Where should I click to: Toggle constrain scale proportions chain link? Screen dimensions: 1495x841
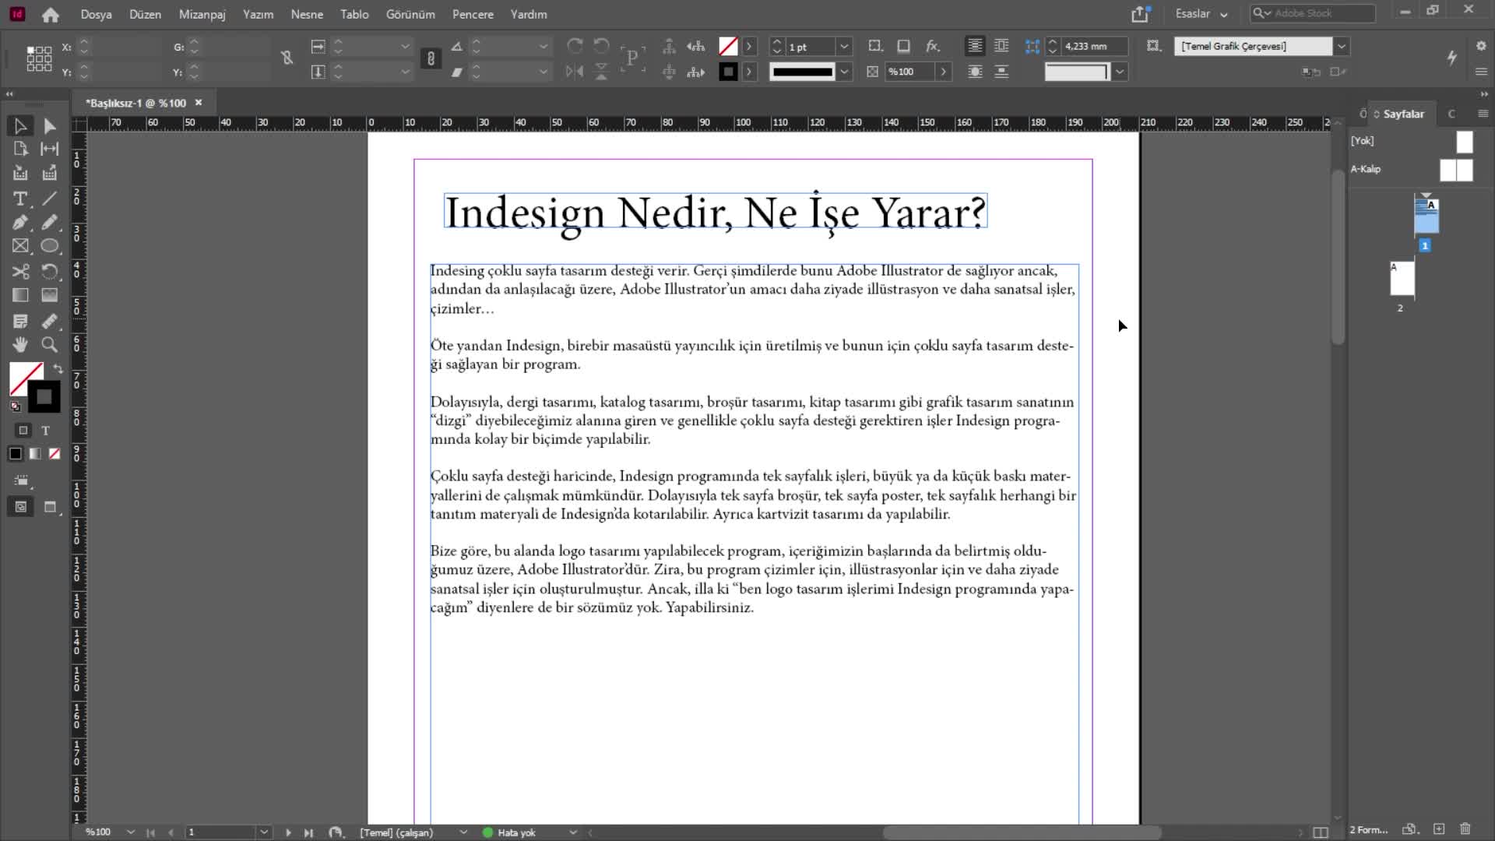coord(431,58)
